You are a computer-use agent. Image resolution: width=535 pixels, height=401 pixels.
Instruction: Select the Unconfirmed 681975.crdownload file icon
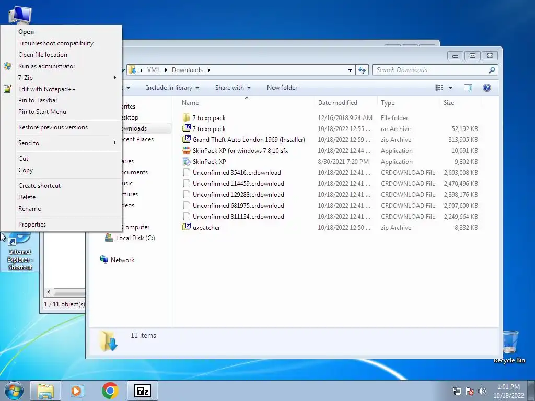tap(187, 205)
